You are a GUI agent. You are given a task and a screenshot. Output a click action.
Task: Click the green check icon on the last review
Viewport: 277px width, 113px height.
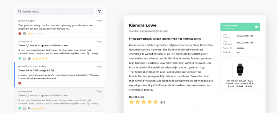[x=20, y=108]
